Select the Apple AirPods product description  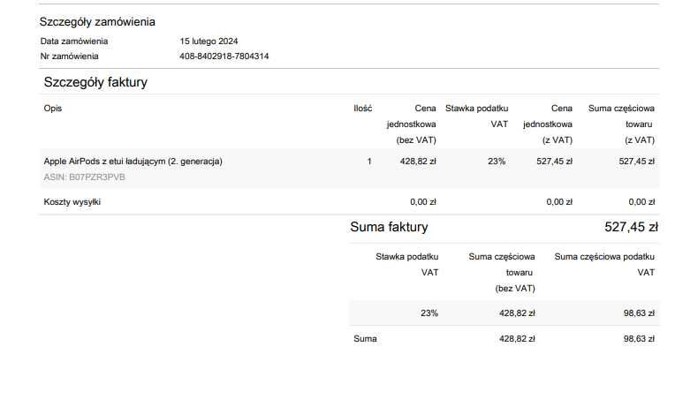click(x=133, y=162)
